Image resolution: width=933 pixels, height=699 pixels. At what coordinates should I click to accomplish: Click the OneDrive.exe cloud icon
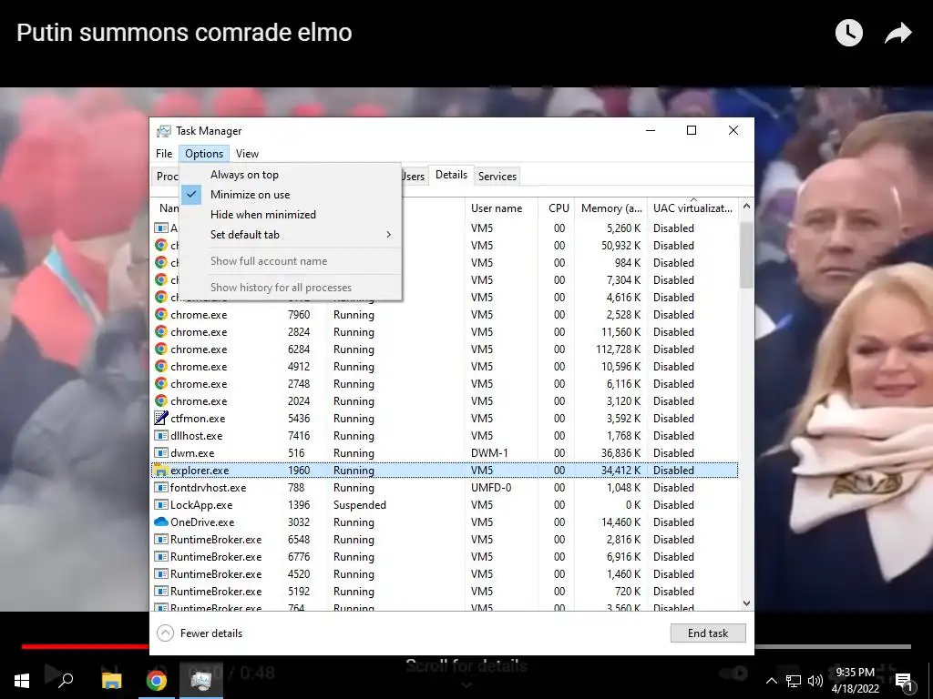[x=160, y=522]
